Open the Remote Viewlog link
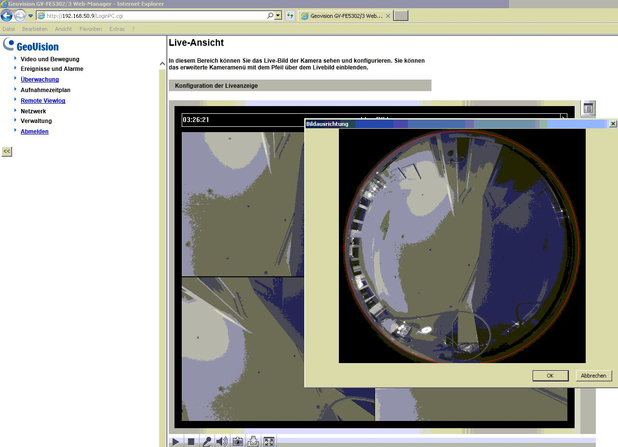 (43, 101)
